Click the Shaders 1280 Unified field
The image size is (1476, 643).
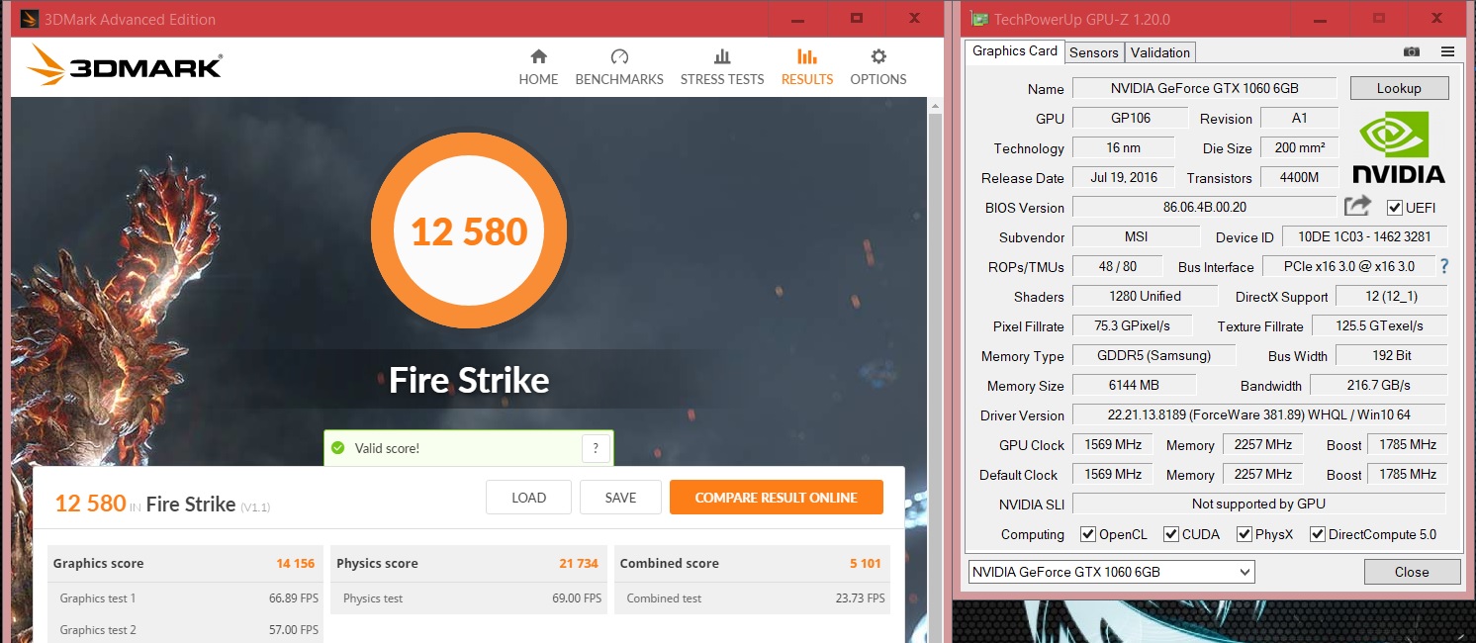[1145, 296]
